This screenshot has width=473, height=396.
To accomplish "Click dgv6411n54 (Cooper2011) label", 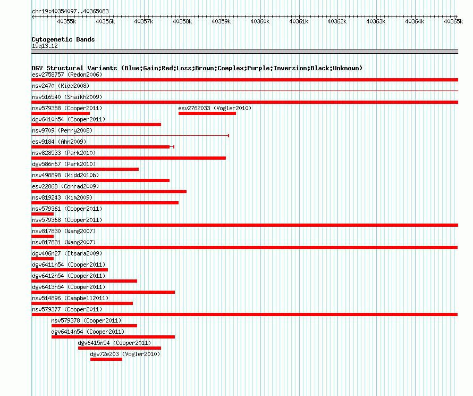I will 69,265.
